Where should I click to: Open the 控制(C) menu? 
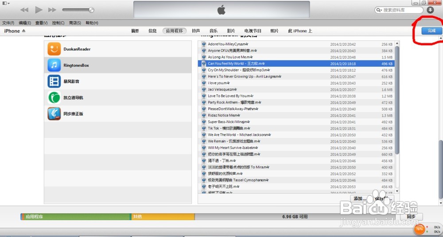tap(58, 23)
